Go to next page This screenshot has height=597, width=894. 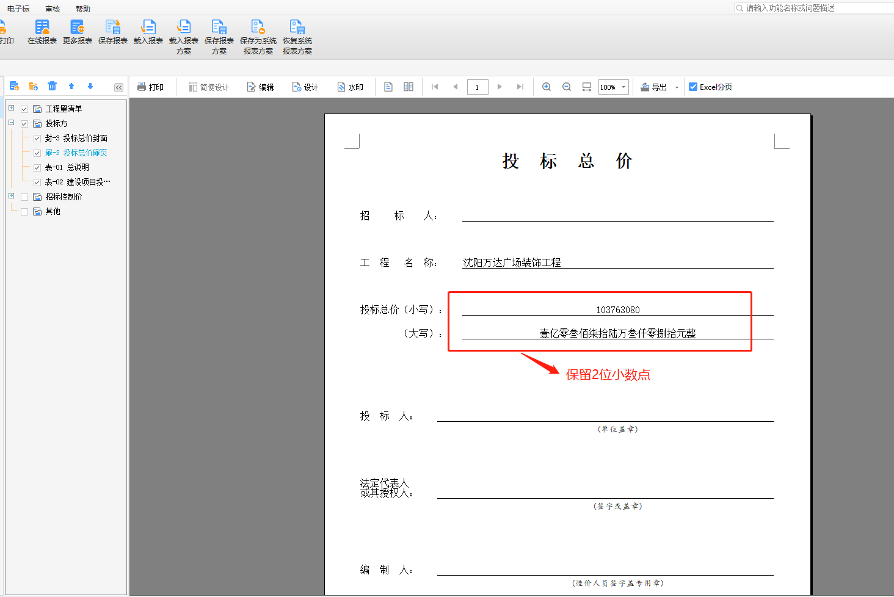(500, 87)
